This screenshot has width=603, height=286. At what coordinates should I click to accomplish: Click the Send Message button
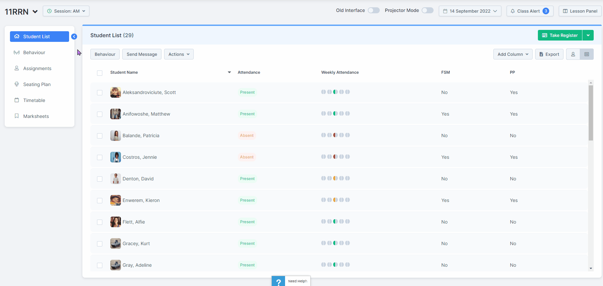point(142,54)
